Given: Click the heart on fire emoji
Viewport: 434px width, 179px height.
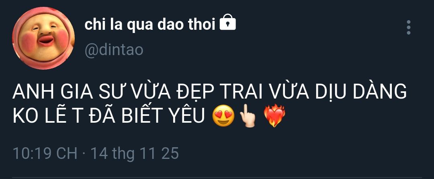Looking at the screenshot, I should [x=274, y=116].
